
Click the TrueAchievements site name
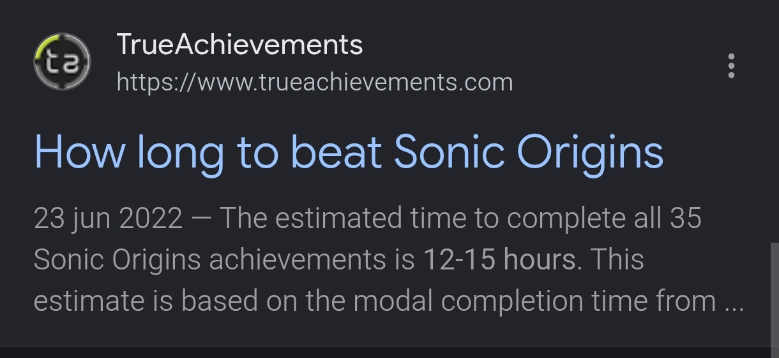[x=240, y=45]
